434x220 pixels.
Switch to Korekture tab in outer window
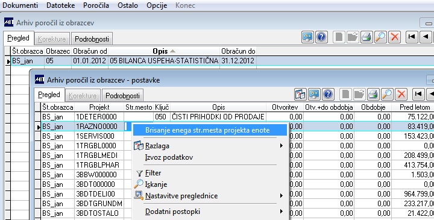(x=52, y=39)
